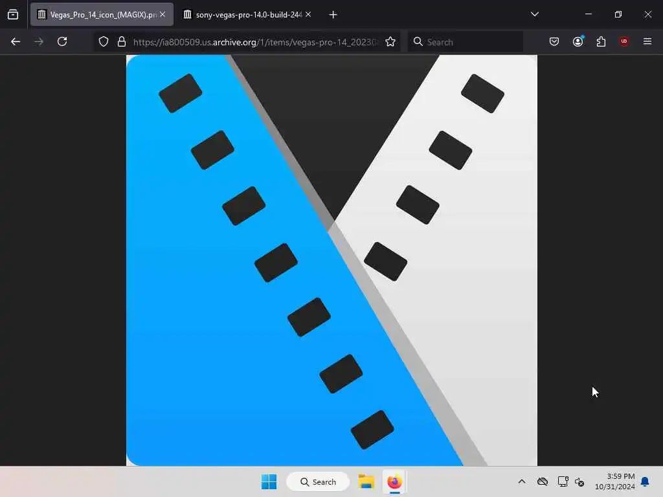This screenshot has height=497, width=663.
Task: Open Firefox application hamburger menu
Action: [647, 41]
